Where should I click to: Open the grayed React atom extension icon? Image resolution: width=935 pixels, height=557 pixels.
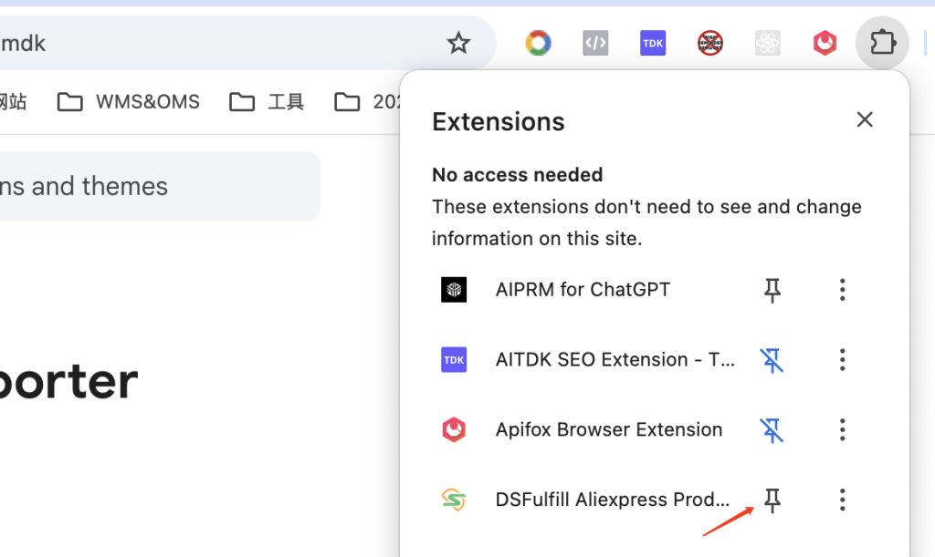[768, 43]
